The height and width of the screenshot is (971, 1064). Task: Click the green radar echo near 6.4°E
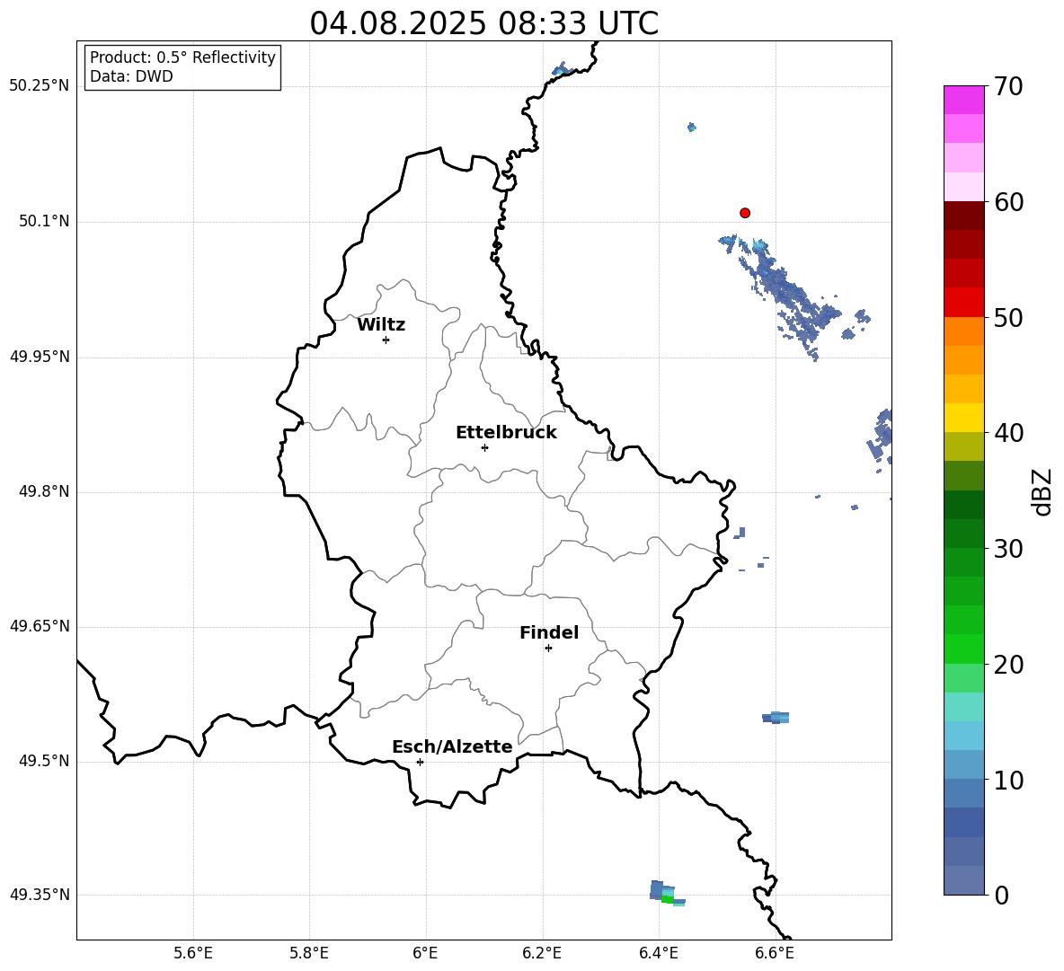pos(667,898)
